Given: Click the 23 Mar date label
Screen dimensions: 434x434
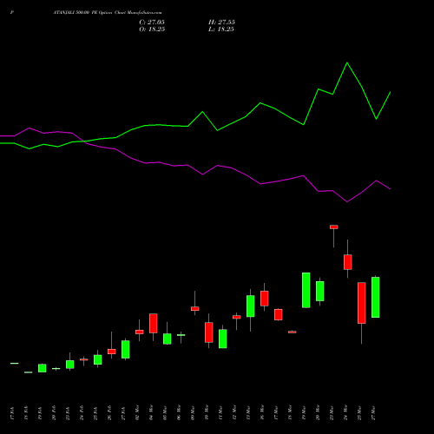Looking at the screenshot, I should [x=332, y=412].
